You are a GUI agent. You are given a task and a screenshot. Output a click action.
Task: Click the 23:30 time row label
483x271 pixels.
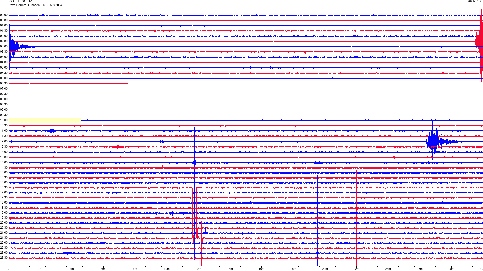(x=4, y=258)
